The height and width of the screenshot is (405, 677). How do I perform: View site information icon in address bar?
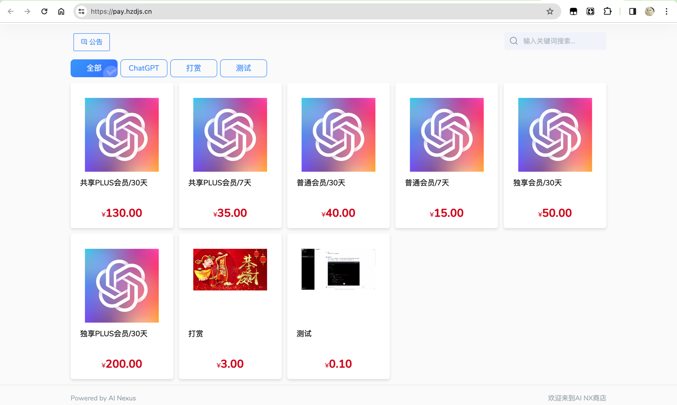click(81, 11)
